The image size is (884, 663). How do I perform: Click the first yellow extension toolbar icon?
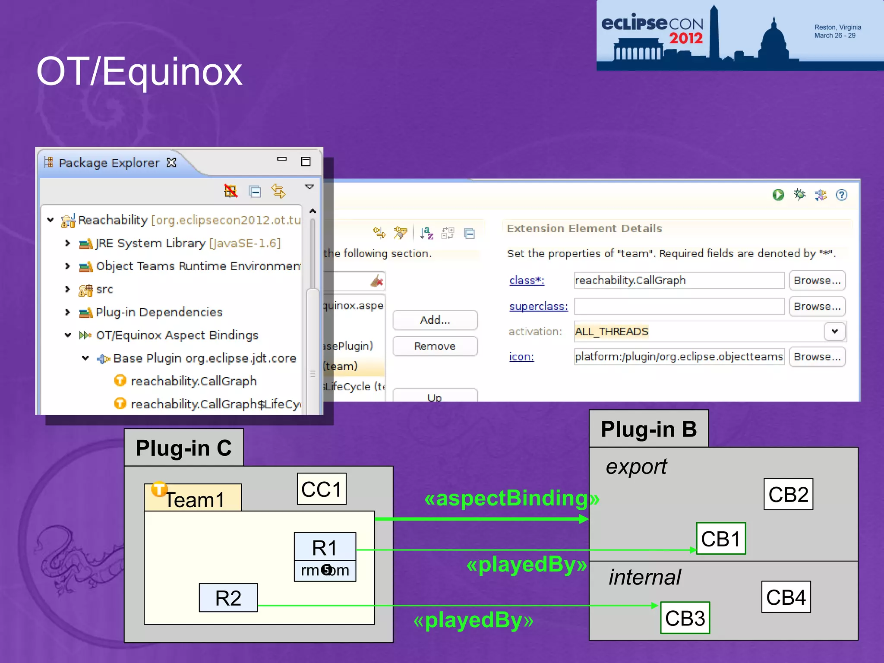click(x=379, y=233)
